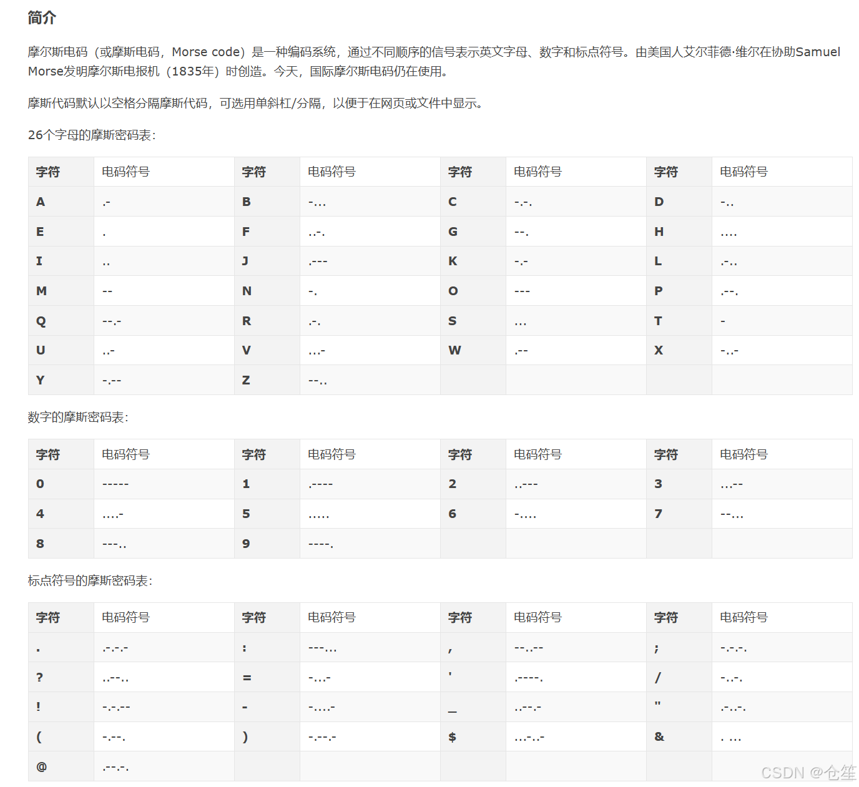Click the closing parenthesis symbol cell

[267, 736]
